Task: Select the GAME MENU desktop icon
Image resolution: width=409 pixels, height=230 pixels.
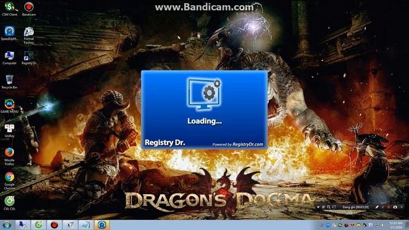Action: tap(10, 106)
